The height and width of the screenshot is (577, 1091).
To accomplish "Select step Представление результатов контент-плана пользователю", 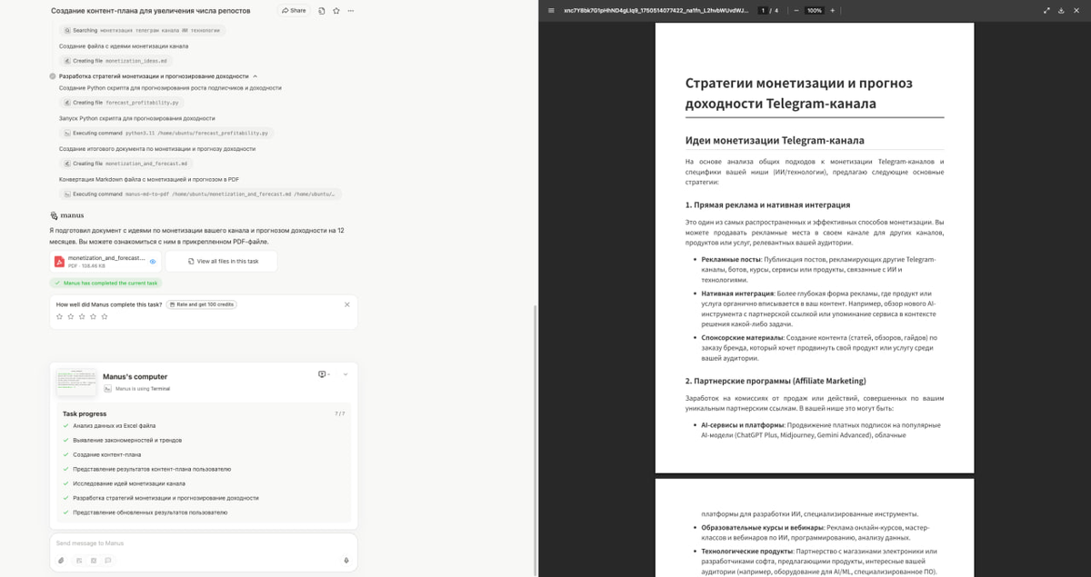I will [151, 469].
